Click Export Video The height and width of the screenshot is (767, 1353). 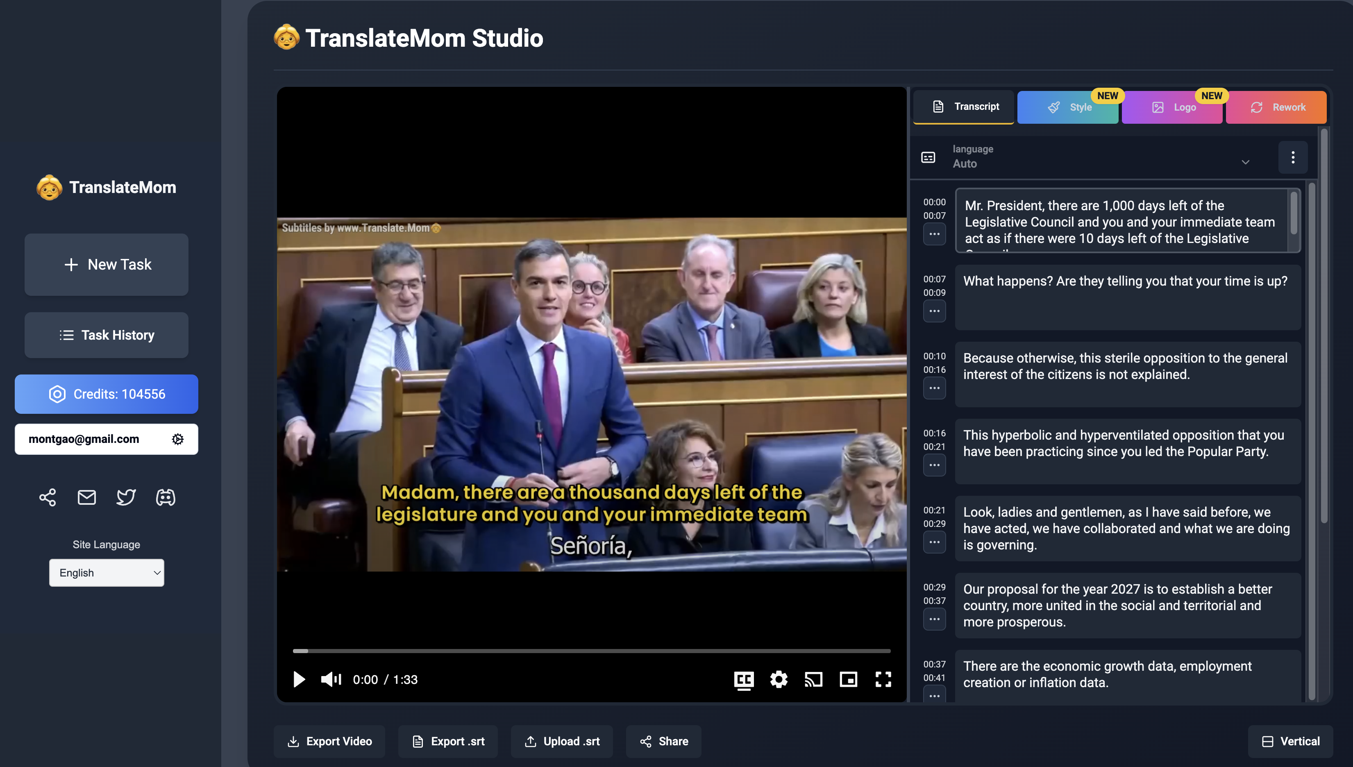pos(329,741)
